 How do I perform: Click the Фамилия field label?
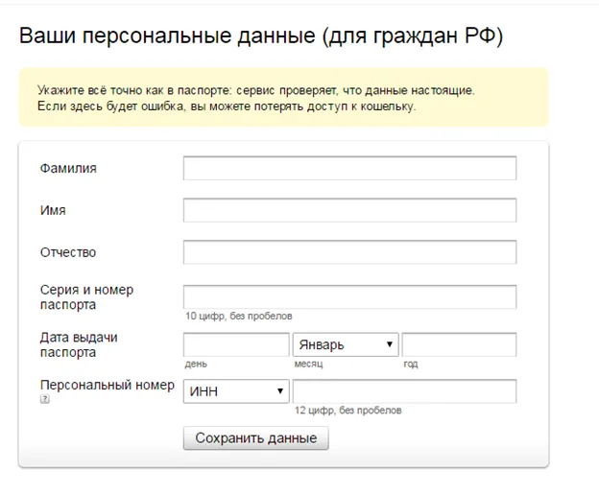click(x=68, y=168)
